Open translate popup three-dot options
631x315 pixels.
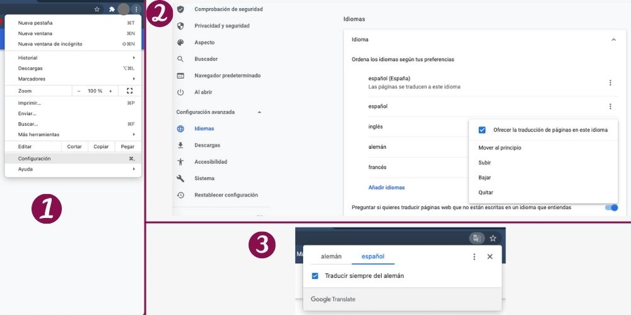click(474, 256)
